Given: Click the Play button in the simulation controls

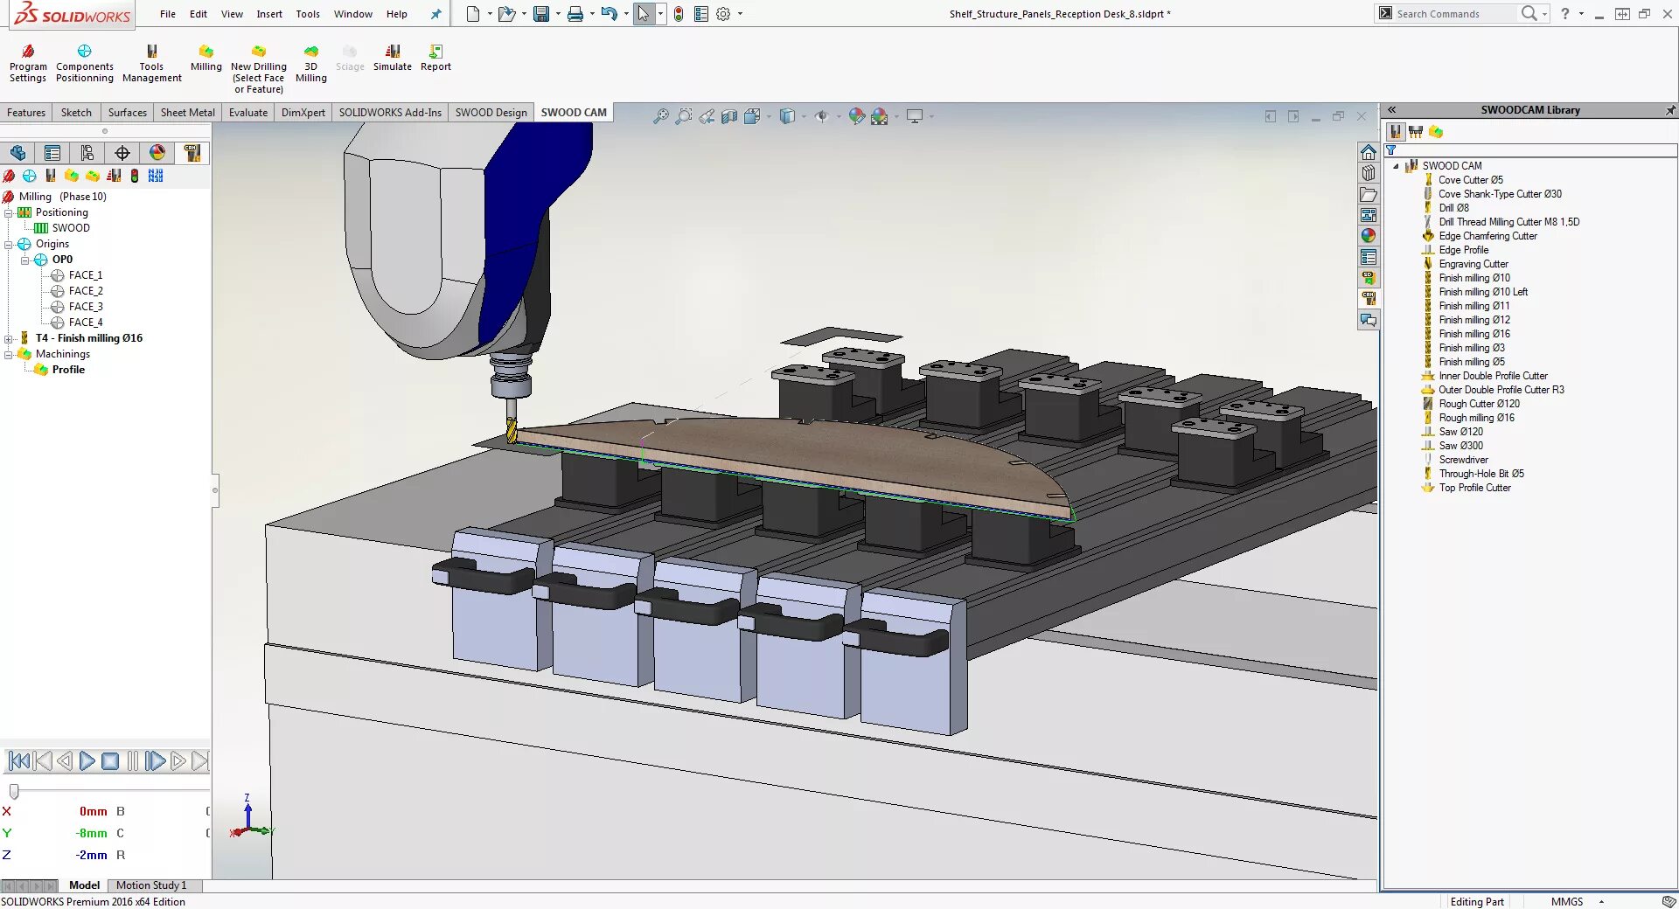Looking at the screenshot, I should (87, 761).
